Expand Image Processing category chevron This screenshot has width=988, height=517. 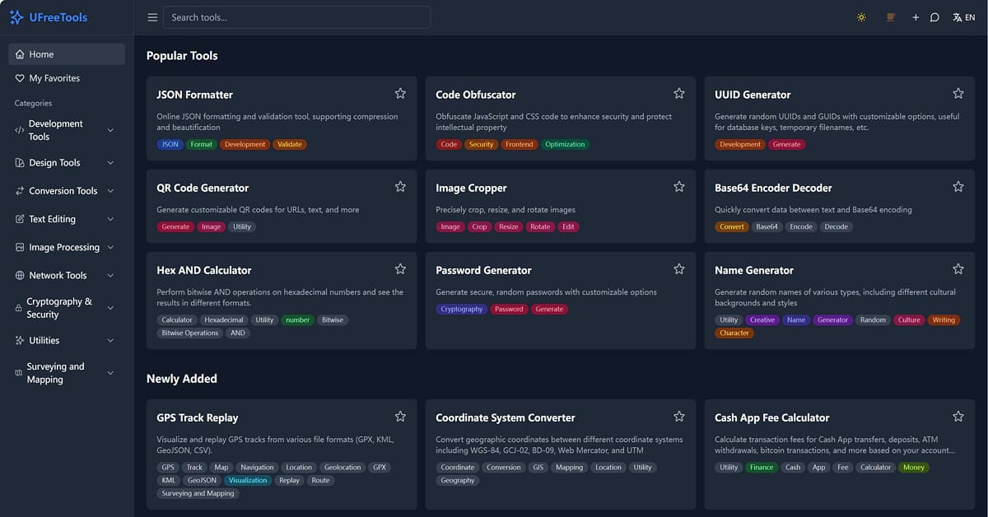pos(110,247)
